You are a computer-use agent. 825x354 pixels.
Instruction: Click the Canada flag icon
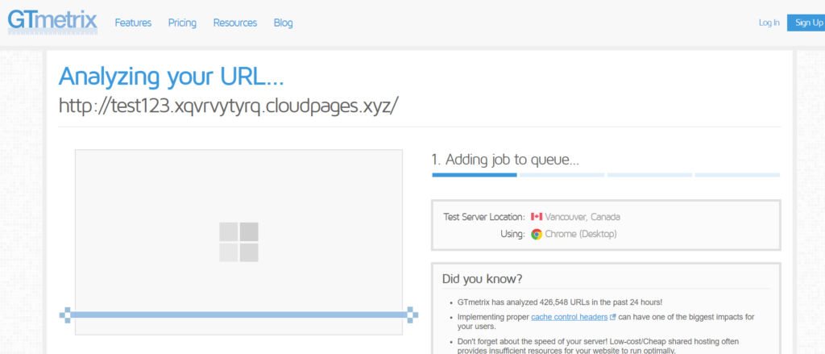[x=536, y=216]
